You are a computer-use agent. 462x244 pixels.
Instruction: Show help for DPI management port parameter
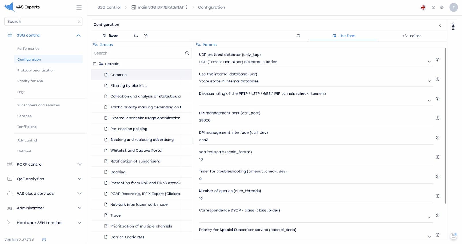(437, 118)
